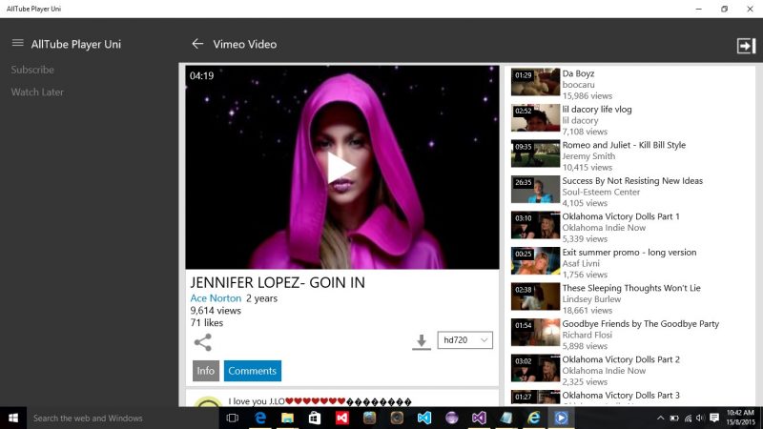Open Task View on the taskbar
The width and height of the screenshot is (763, 429).
[233, 418]
